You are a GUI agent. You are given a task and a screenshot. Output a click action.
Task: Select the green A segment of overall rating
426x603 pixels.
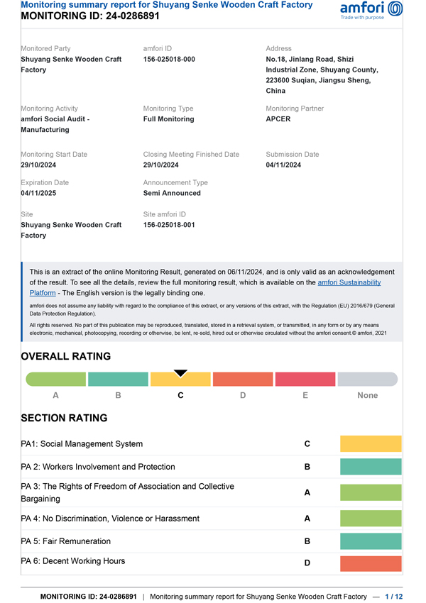click(55, 380)
